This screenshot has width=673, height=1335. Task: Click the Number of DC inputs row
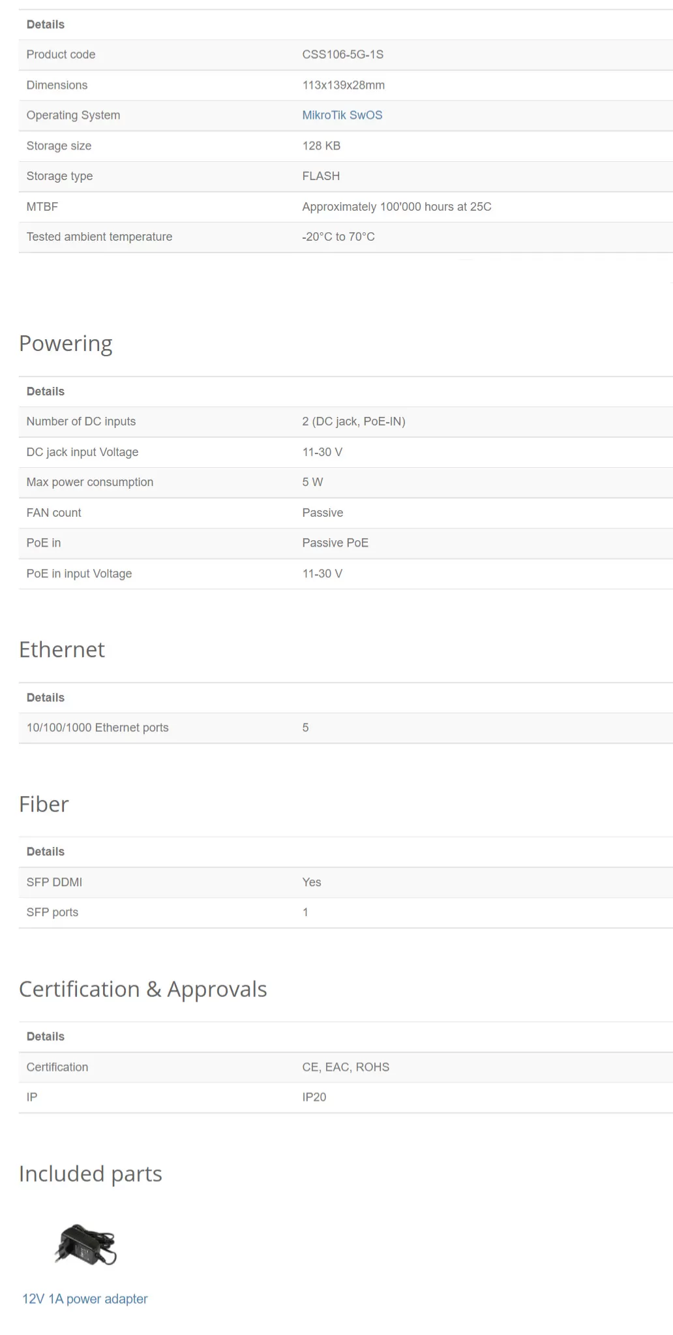click(x=346, y=422)
